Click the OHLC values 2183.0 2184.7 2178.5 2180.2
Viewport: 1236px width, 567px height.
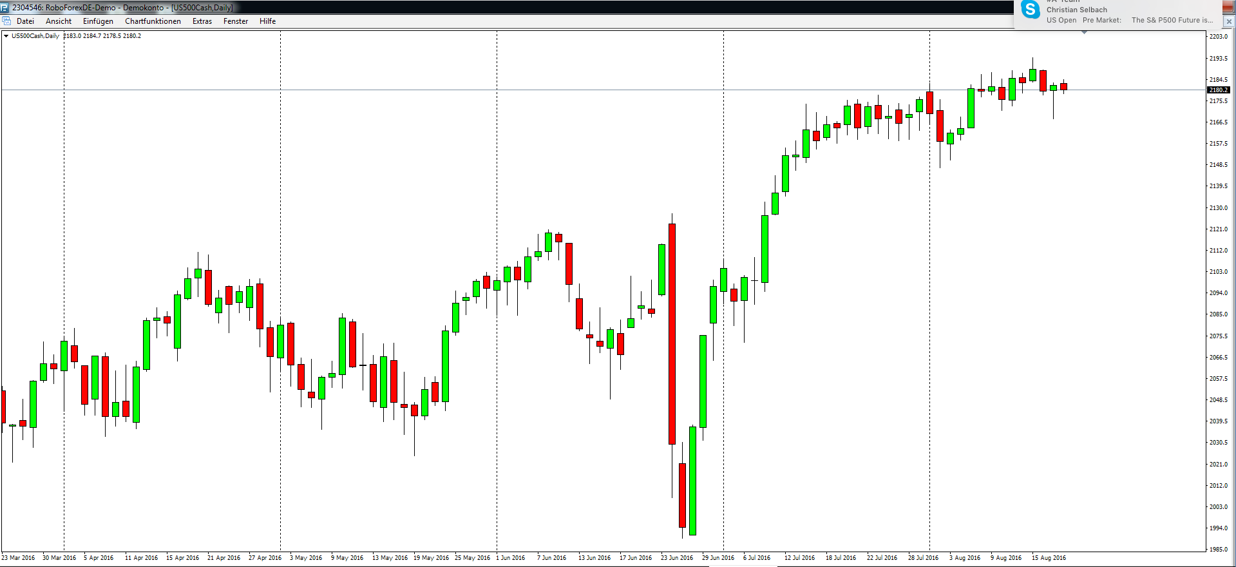(102, 36)
